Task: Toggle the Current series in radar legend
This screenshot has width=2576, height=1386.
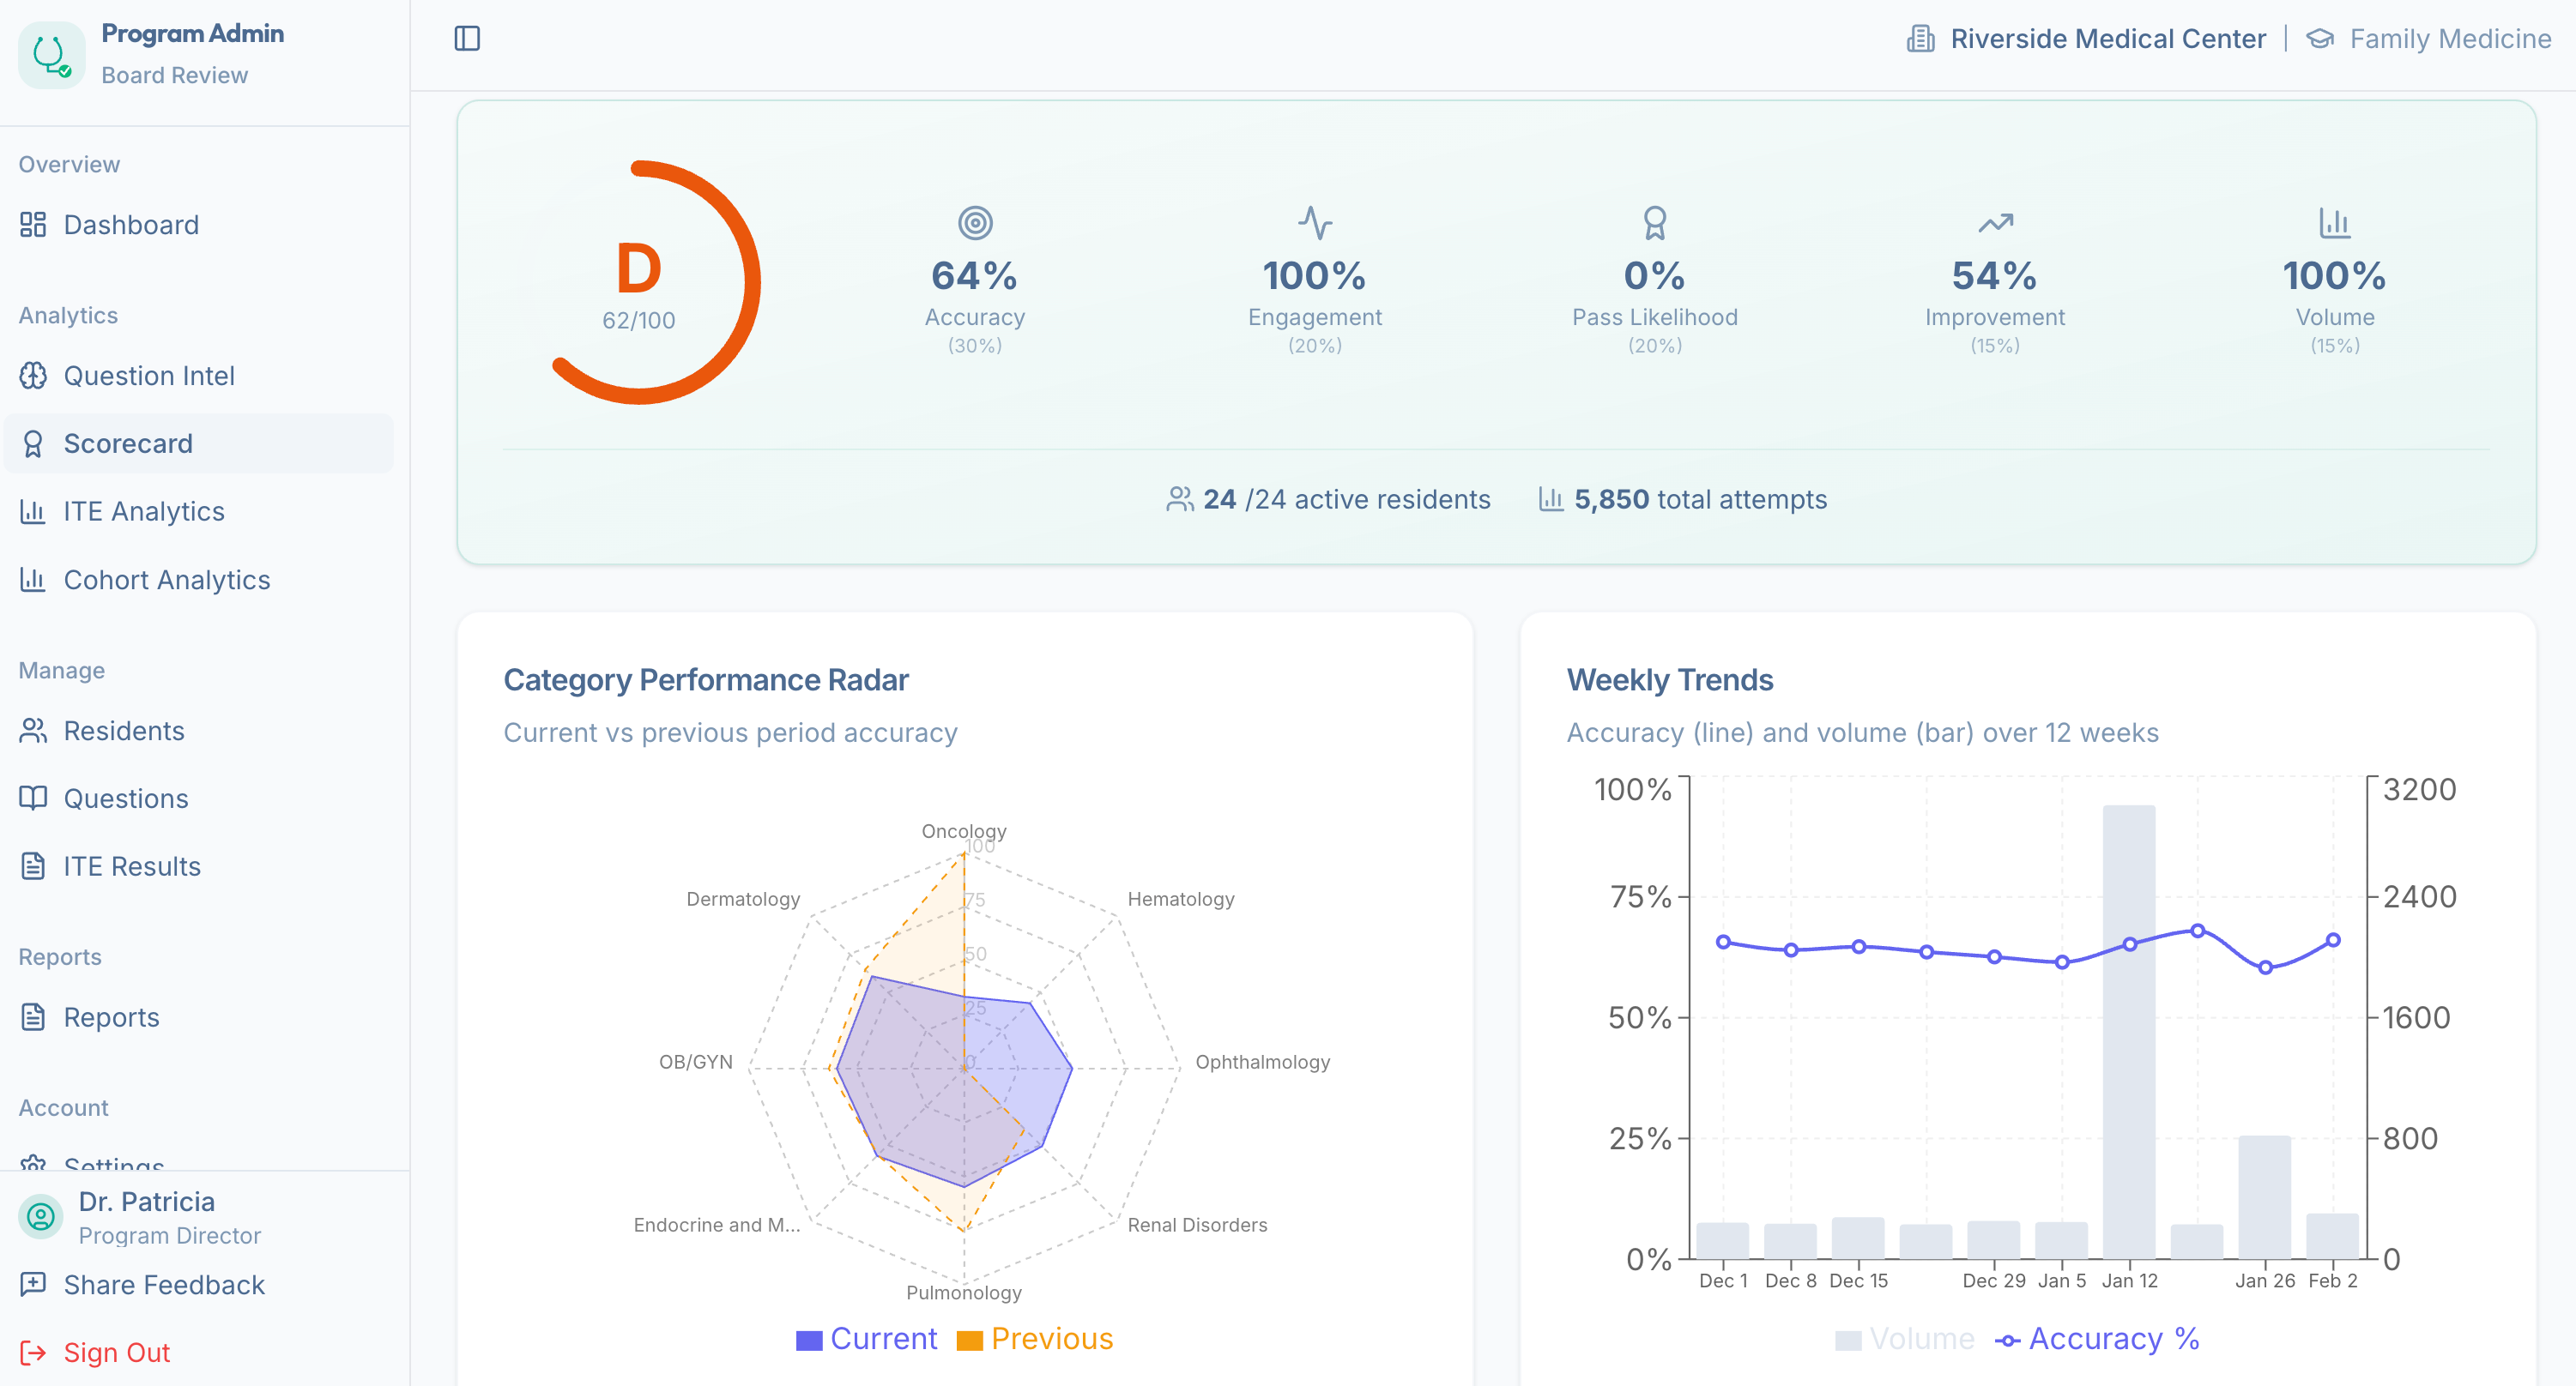Action: click(866, 1339)
